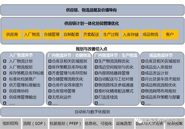Open the 自动化与数字化规划 bar
This screenshot has height=129, width=185.
[x=93, y=112]
